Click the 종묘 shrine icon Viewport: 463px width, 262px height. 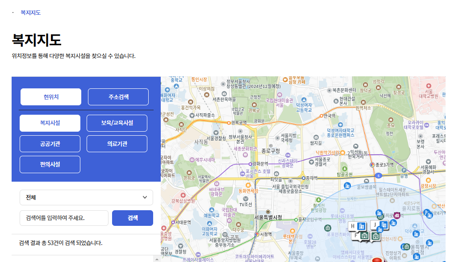pyautogui.click(x=391, y=120)
